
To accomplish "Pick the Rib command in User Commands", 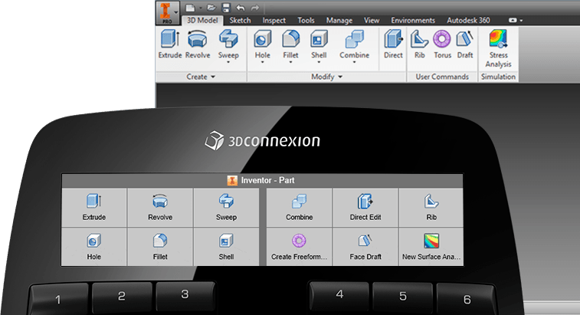I will point(419,44).
